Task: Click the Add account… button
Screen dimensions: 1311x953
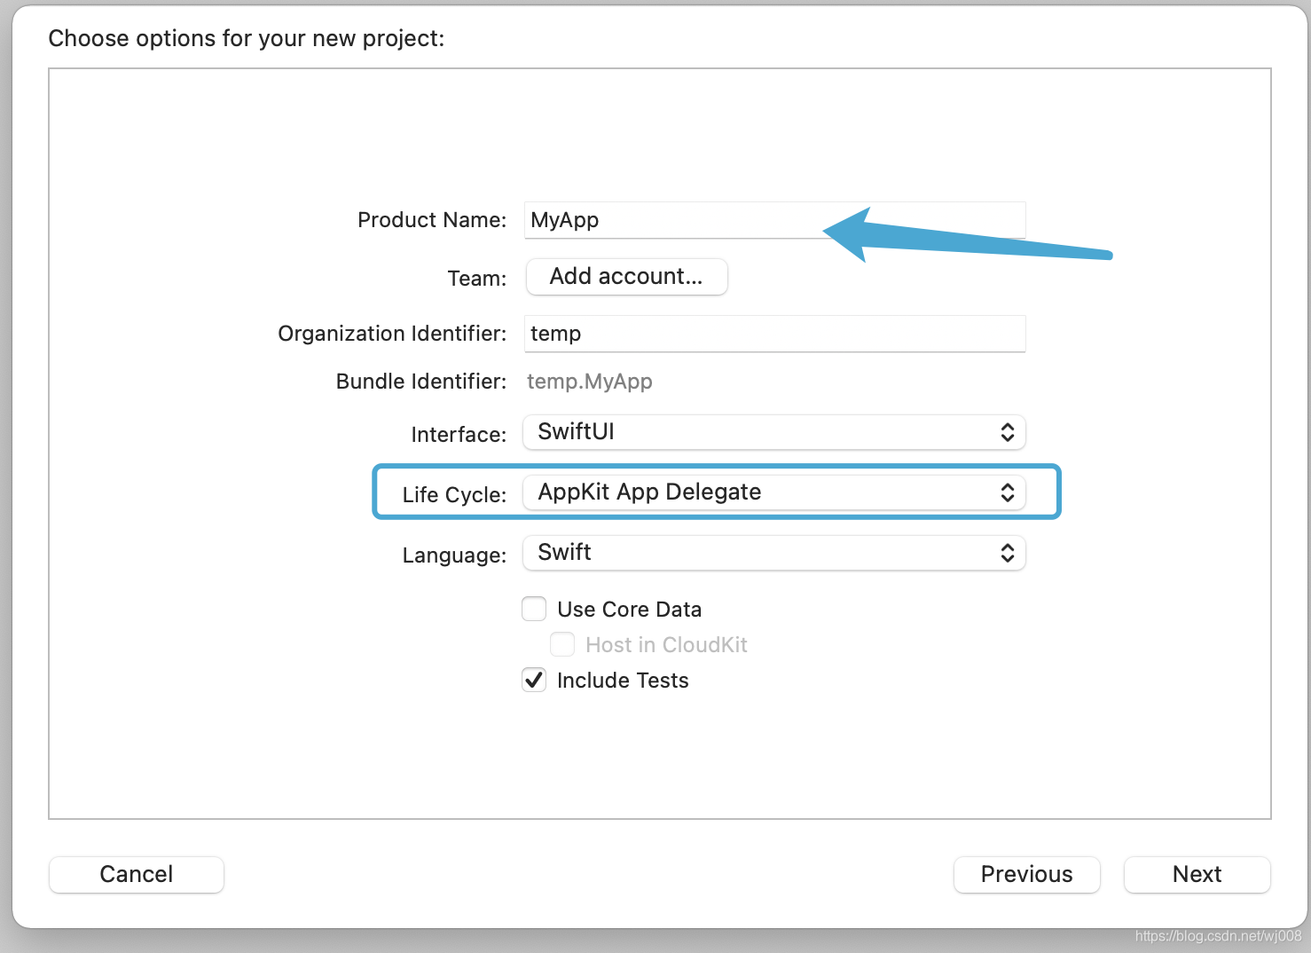Action: pos(626,277)
